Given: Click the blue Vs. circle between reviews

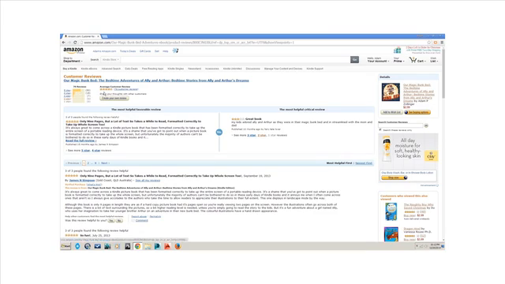Looking at the screenshot, I should point(219,132).
